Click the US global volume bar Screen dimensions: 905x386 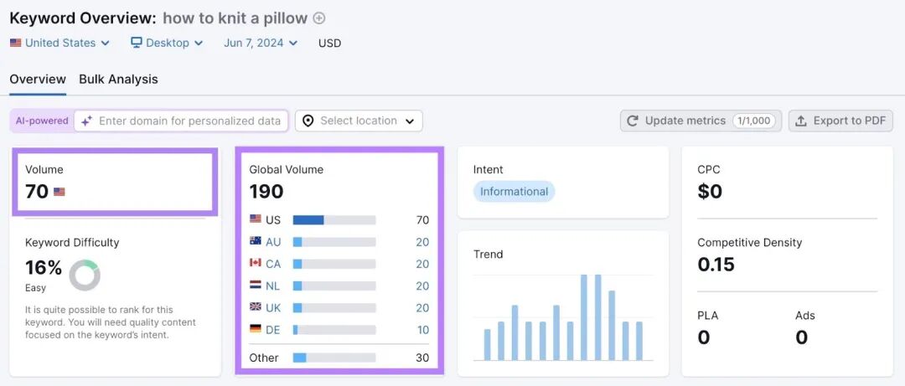[x=334, y=220]
